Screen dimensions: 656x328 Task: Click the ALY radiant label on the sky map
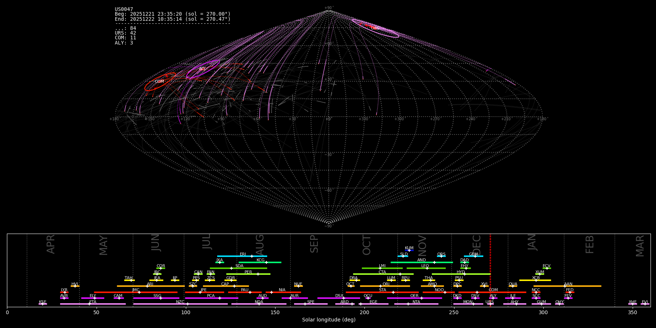click(x=202, y=69)
